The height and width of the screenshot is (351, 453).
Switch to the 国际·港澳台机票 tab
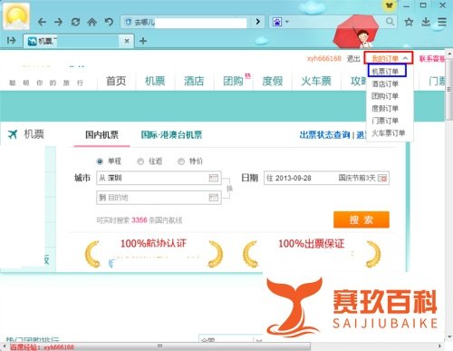coord(171,135)
